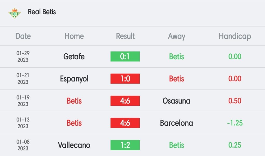This screenshot has width=265, height=156.
Task: Open the green 1:2 result badge
Action: 125,145
